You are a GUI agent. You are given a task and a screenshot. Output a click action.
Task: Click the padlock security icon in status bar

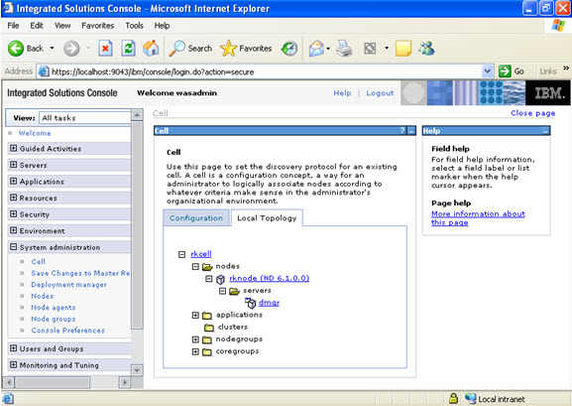pos(453,398)
